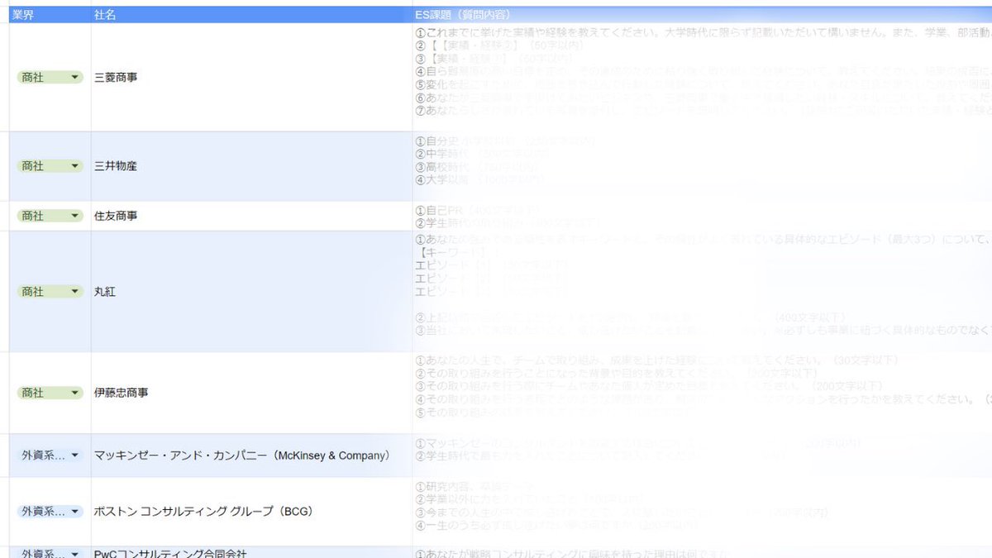Select the ボストン コンサルティング グループ cell
Screen dimensions: 992x558
[252, 512]
